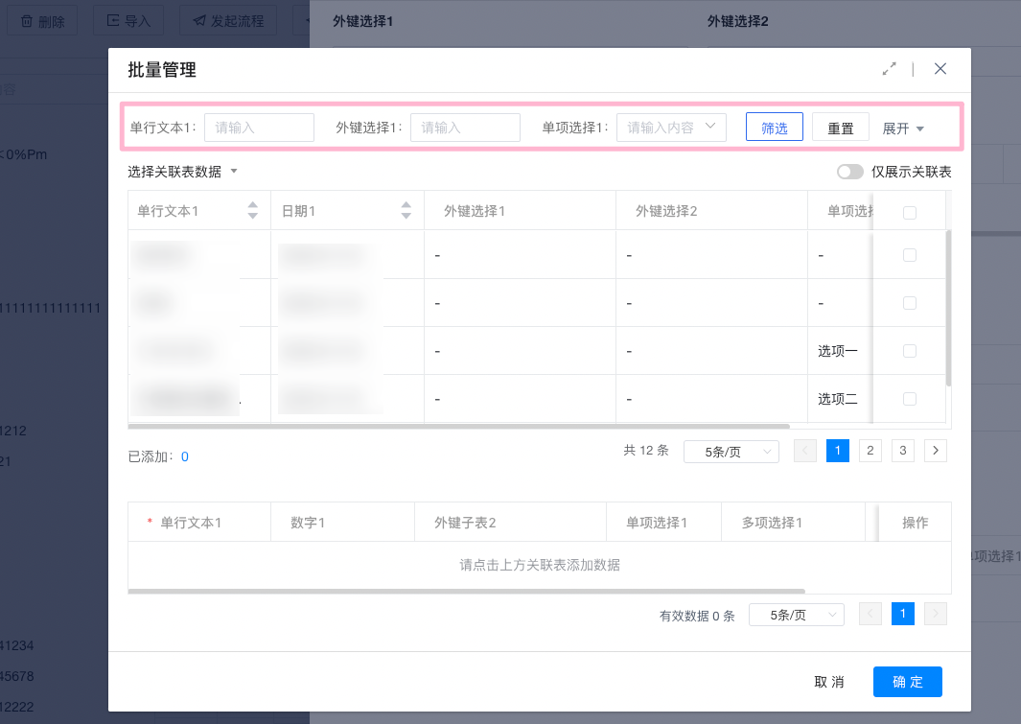1021x724 pixels.
Task: Open upper table 5条/页 page size dropdown
Action: point(731,452)
